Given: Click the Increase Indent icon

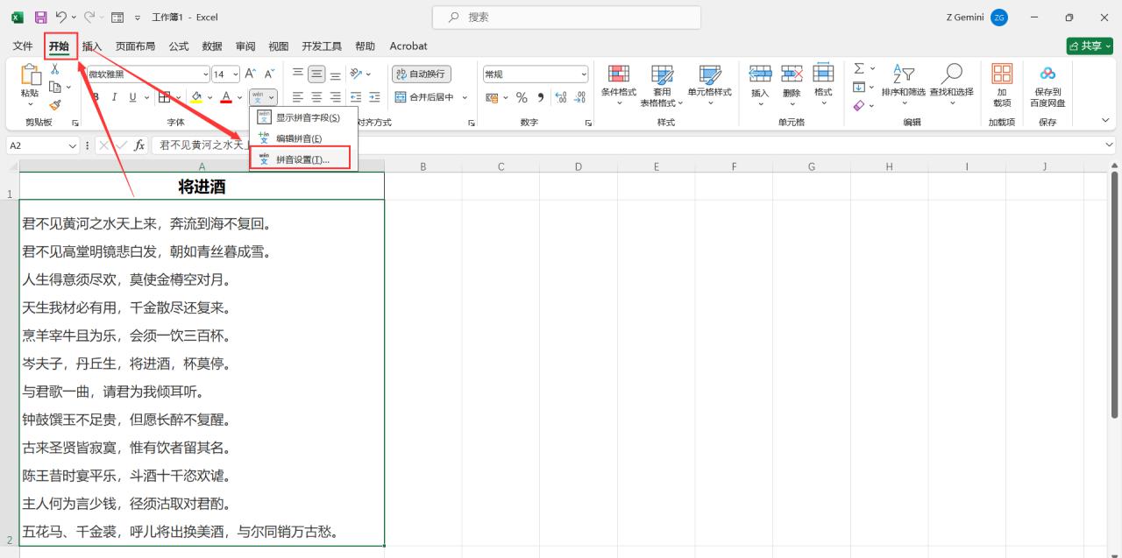Looking at the screenshot, I should click(x=374, y=97).
